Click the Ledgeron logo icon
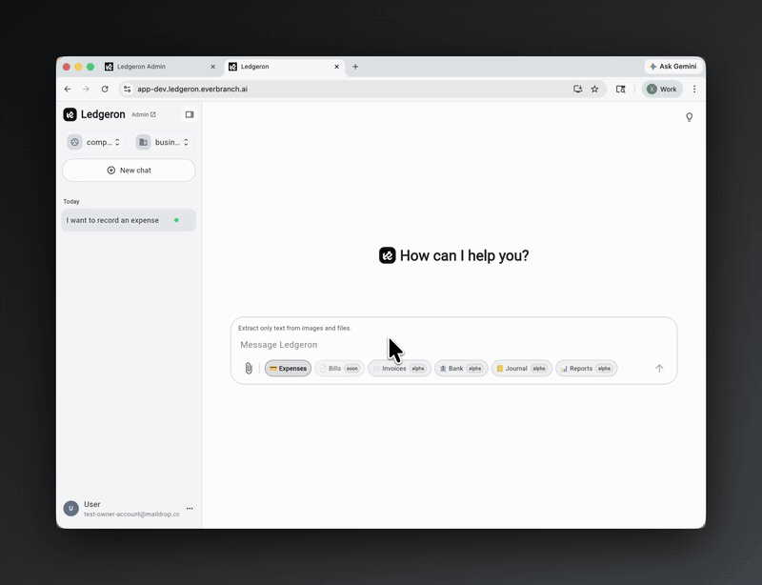762x585 pixels. [x=70, y=114]
